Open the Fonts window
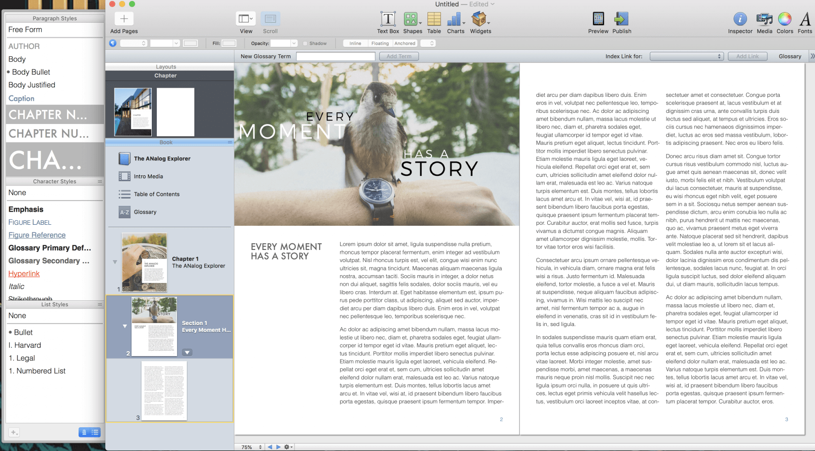 (x=805, y=19)
